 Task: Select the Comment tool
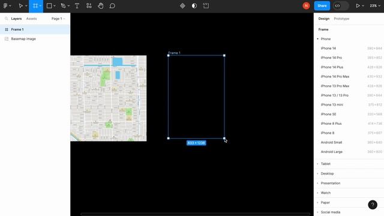click(x=112, y=6)
